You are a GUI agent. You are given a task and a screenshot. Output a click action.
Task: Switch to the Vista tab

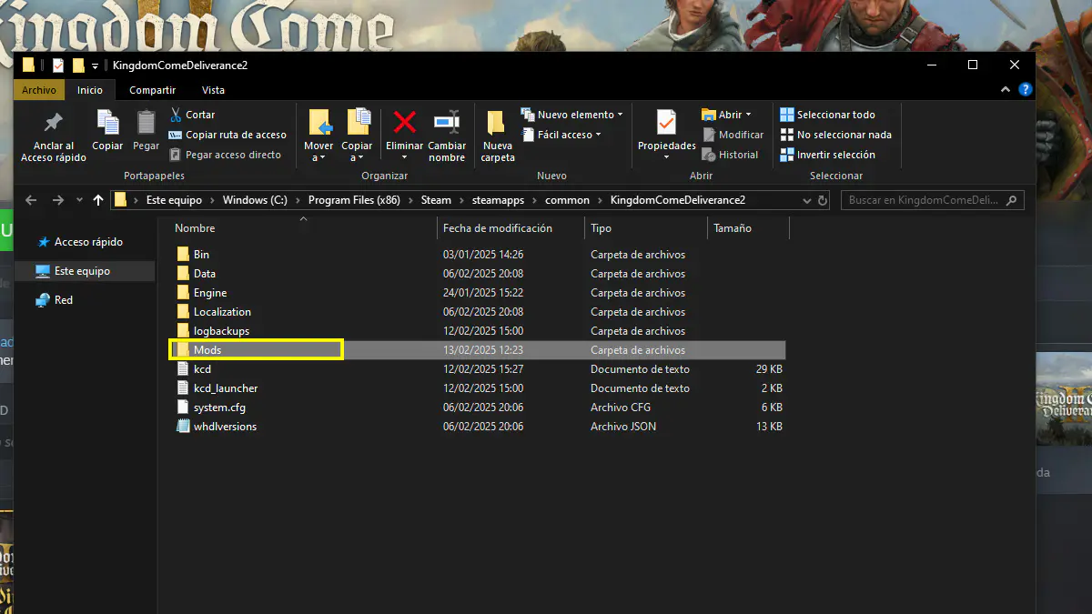(213, 90)
